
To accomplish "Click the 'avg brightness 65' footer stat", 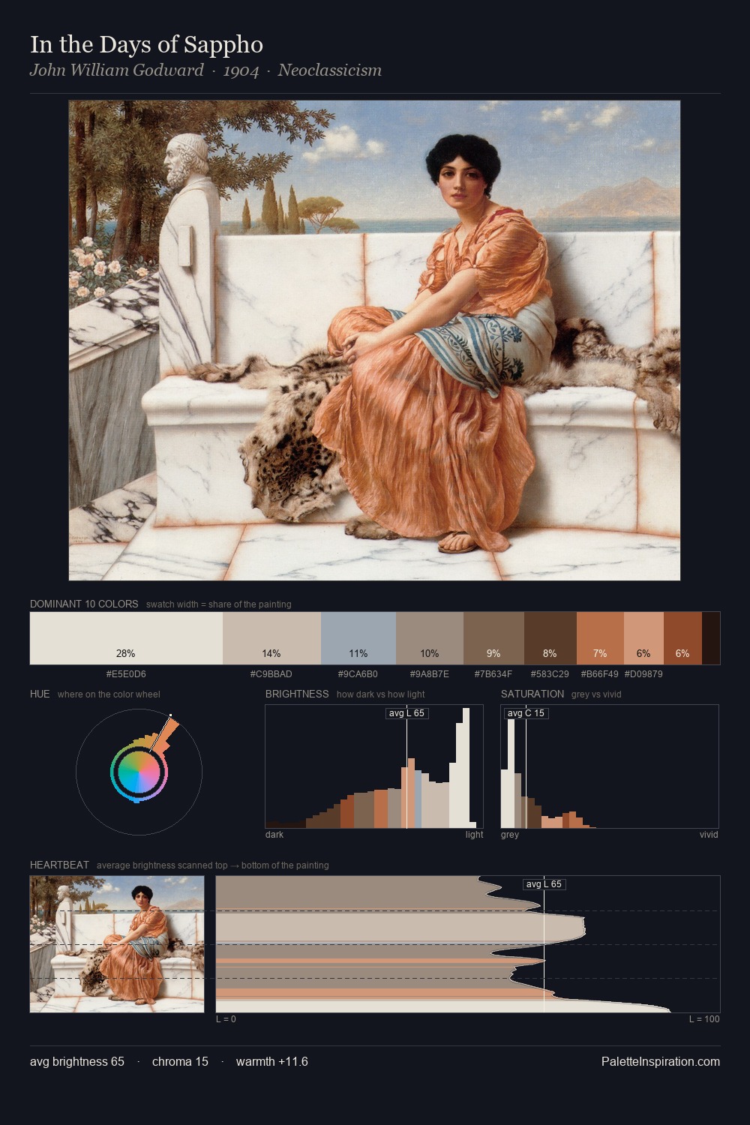I will click(77, 1061).
